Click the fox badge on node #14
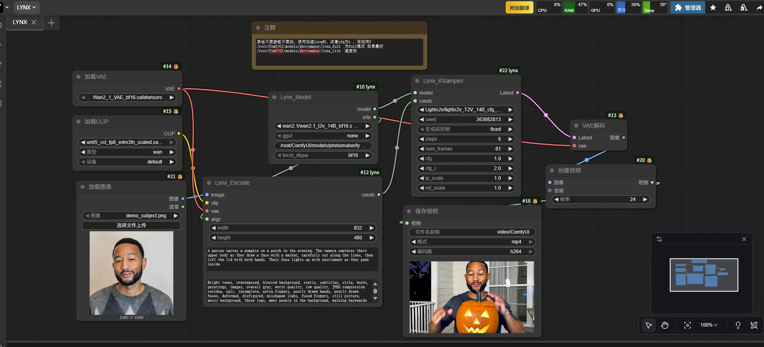Image resolution: width=764 pixels, height=347 pixels. (x=176, y=66)
